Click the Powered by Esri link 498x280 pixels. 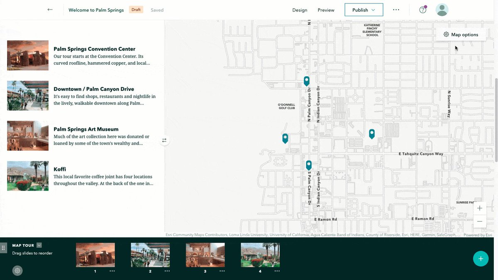(478, 234)
